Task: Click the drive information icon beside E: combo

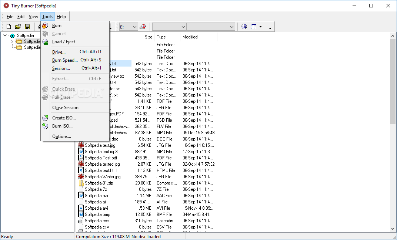Action: (143, 27)
